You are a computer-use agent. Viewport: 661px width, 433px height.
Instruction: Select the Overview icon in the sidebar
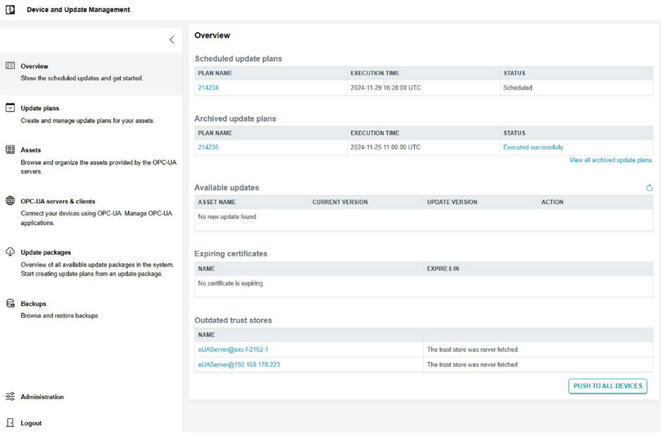click(x=10, y=65)
